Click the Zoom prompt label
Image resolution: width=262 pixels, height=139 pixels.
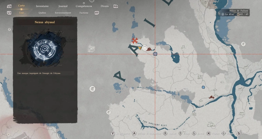point(187,134)
